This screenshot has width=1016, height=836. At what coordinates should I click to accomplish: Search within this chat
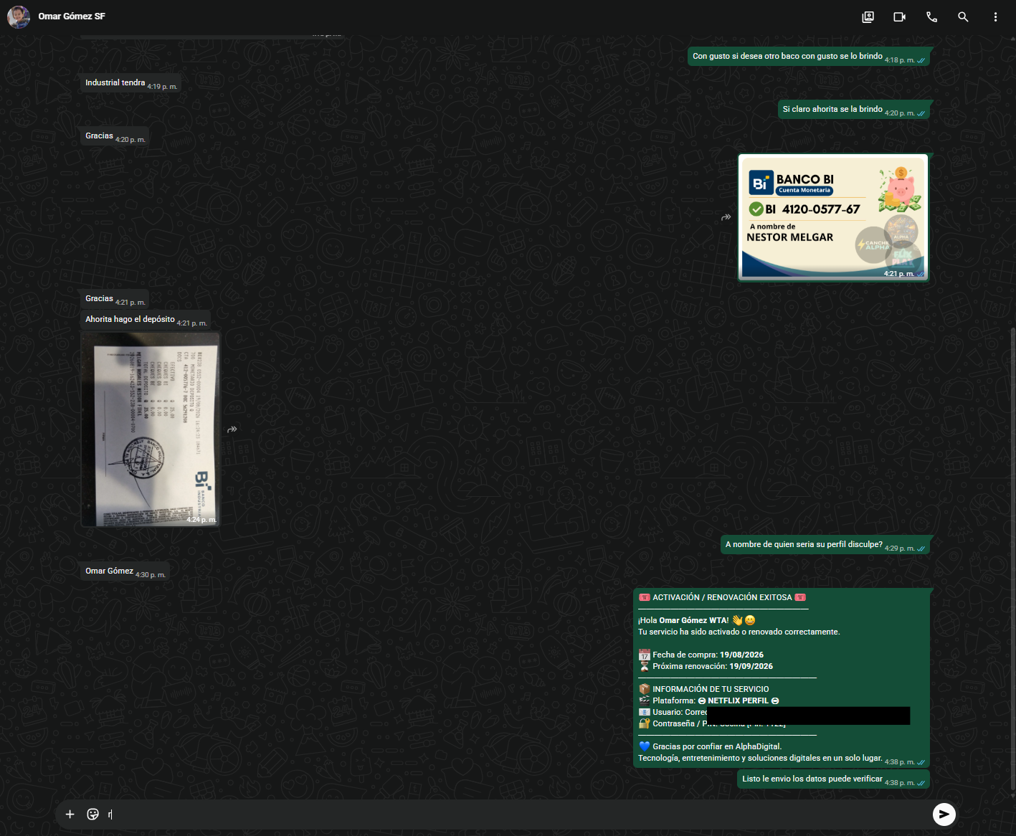963,16
